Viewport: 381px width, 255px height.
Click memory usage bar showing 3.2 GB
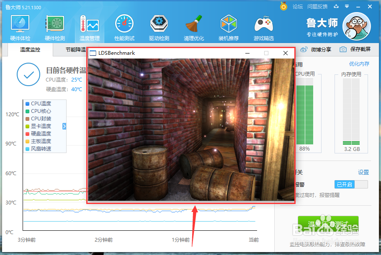pyautogui.click(x=351, y=112)
